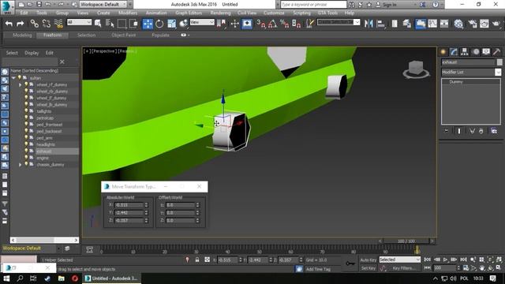
Task: Toggle Window/Crossing selection mode
Action: 133,24
